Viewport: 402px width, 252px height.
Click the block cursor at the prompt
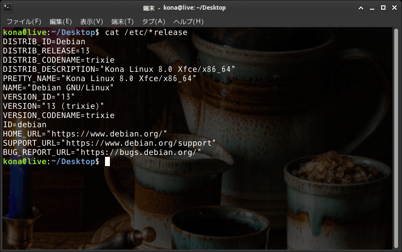click(107, 162)
